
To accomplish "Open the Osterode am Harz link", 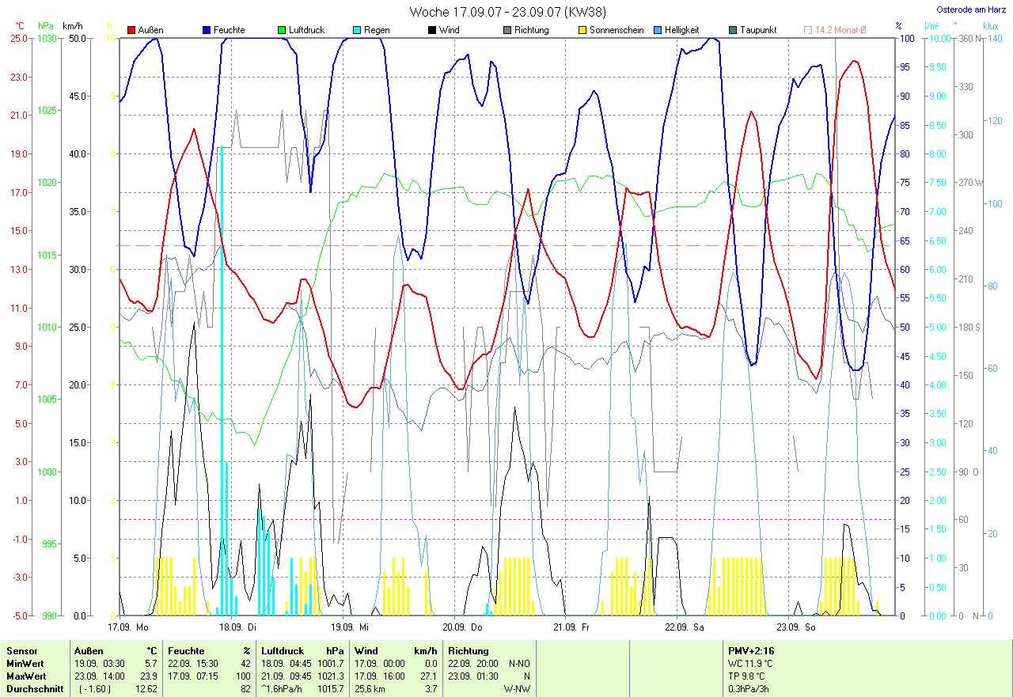I will pos(971,9).
